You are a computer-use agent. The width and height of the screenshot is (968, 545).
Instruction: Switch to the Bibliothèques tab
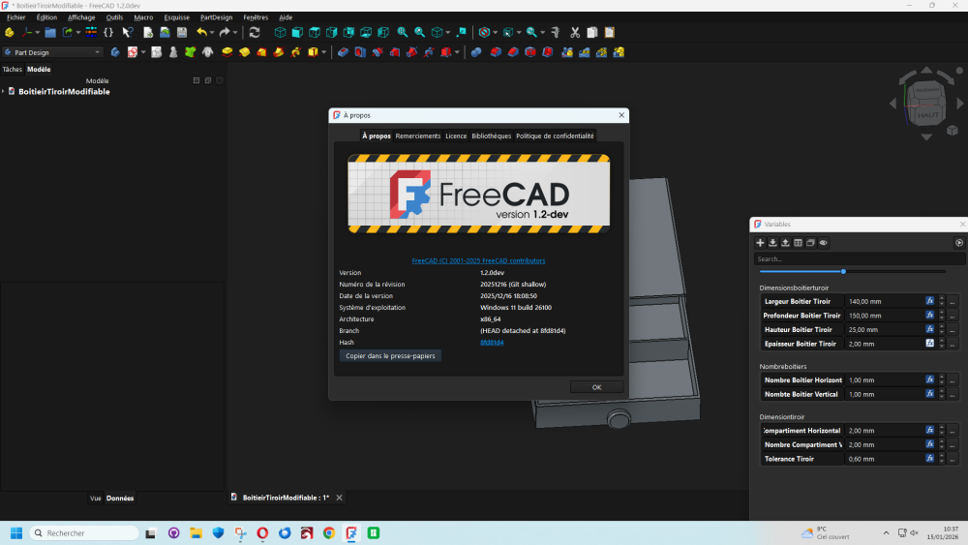pyautogui.click(x=492, y=136)
